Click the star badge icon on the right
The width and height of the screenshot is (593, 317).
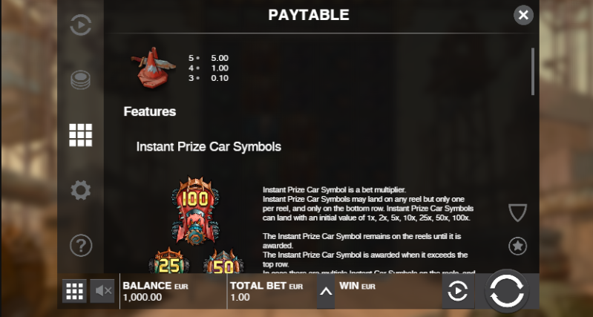(518, 246)
